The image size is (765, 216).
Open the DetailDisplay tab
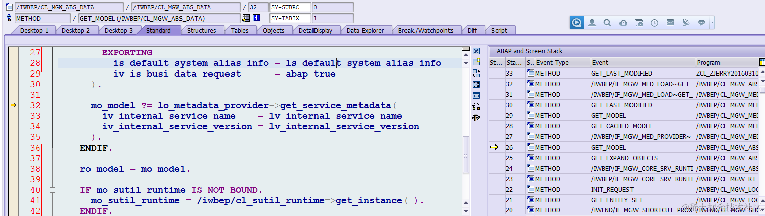tap(316, 30)
